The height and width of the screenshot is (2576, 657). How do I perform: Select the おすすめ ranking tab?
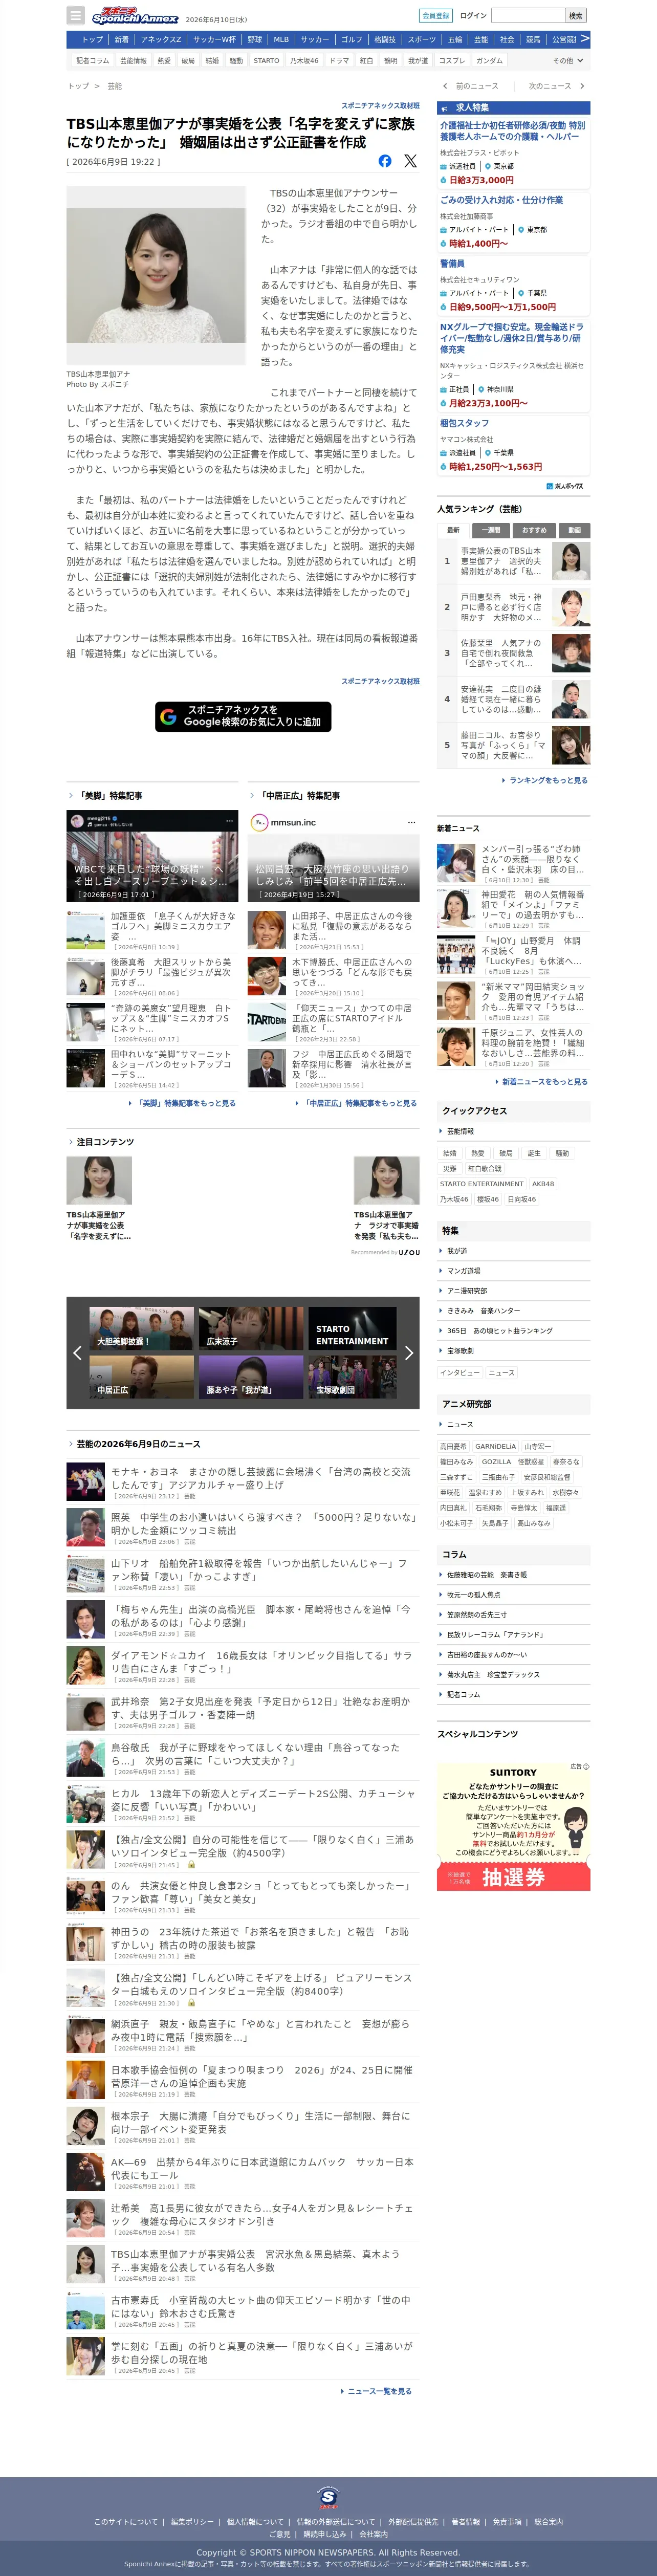[x=534, y=530]
